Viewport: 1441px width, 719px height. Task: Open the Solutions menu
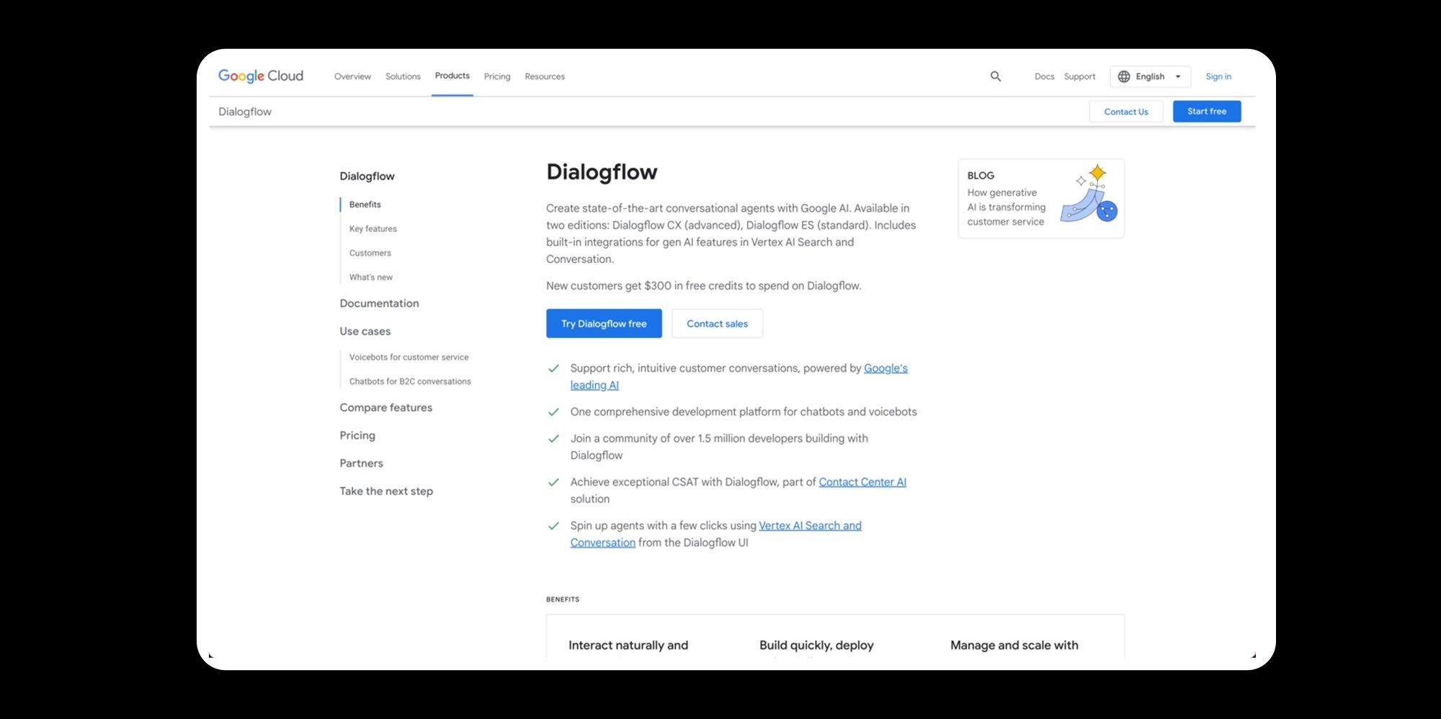tap(403, 76)
